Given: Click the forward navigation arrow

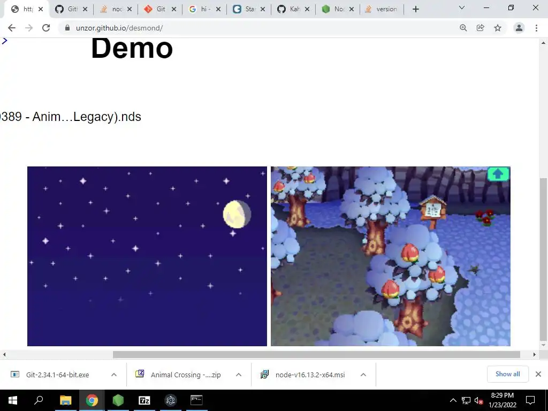Looking at the screenshot, I should coord(29,28).
